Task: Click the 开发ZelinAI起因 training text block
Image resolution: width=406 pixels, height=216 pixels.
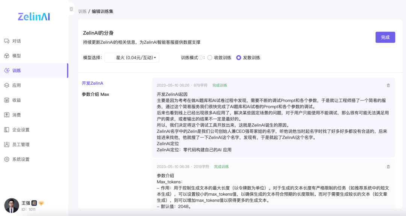Action: [x=273, y=122]
